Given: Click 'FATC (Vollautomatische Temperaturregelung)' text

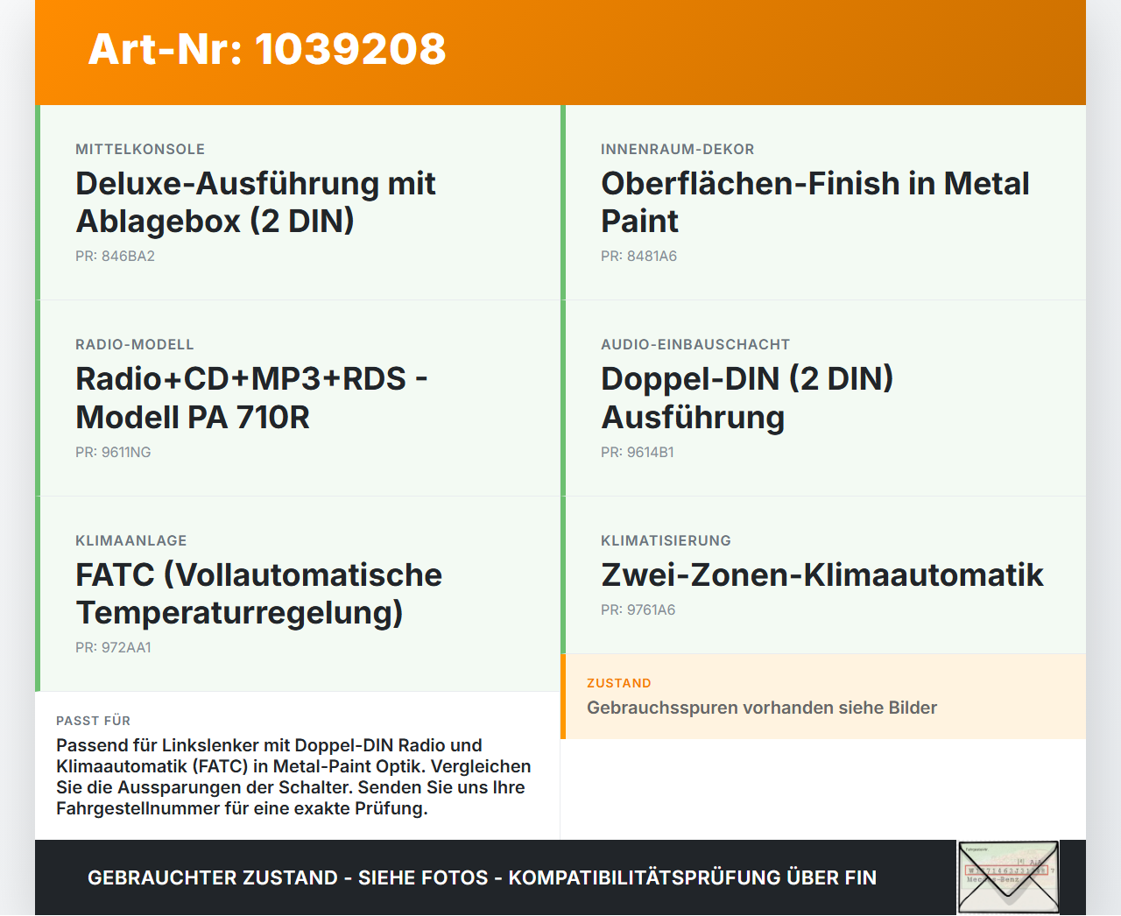Looking at the screenshot, I should pyautogui.click(x=258, y=594).
